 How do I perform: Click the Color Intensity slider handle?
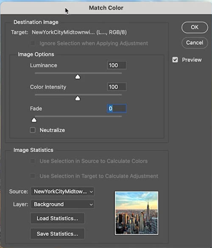[x=78, y=99]
